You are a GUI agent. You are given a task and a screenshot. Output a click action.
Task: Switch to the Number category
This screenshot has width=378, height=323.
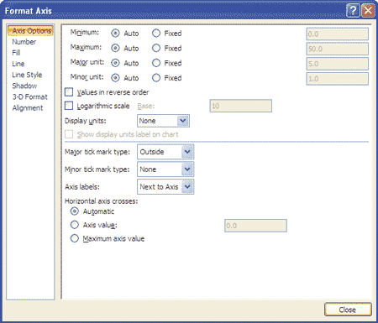(x=24, y=42)
